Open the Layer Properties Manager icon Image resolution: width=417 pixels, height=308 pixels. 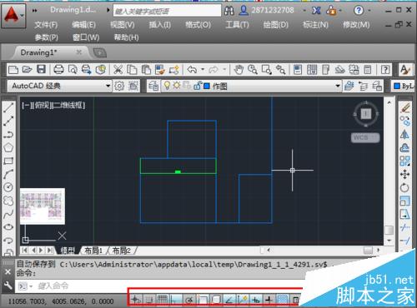(x=153, y=86)
